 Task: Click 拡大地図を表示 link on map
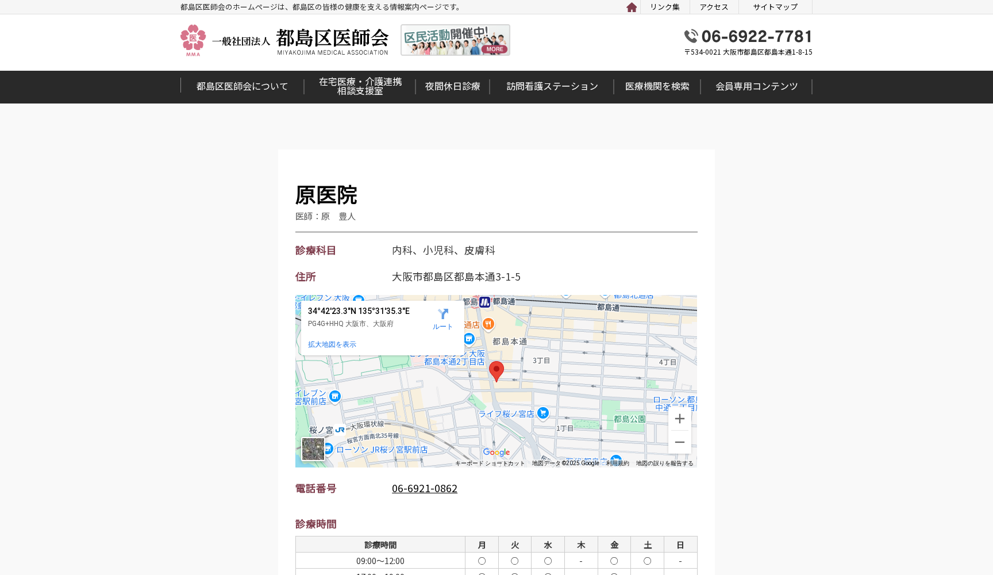332,344
